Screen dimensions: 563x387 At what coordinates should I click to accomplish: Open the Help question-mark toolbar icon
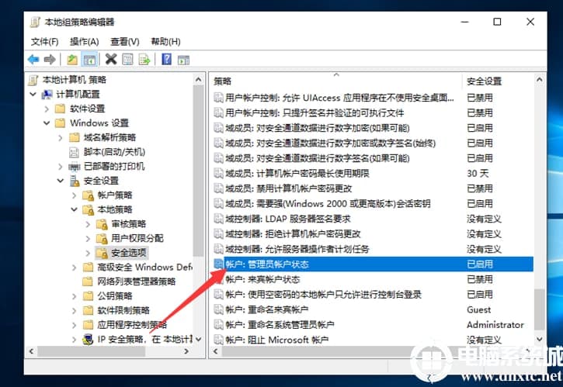[x=167, y=59]
